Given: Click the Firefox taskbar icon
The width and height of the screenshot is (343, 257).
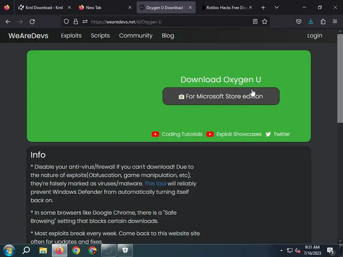Looking at the screenshot, I should tap(60, 250).
